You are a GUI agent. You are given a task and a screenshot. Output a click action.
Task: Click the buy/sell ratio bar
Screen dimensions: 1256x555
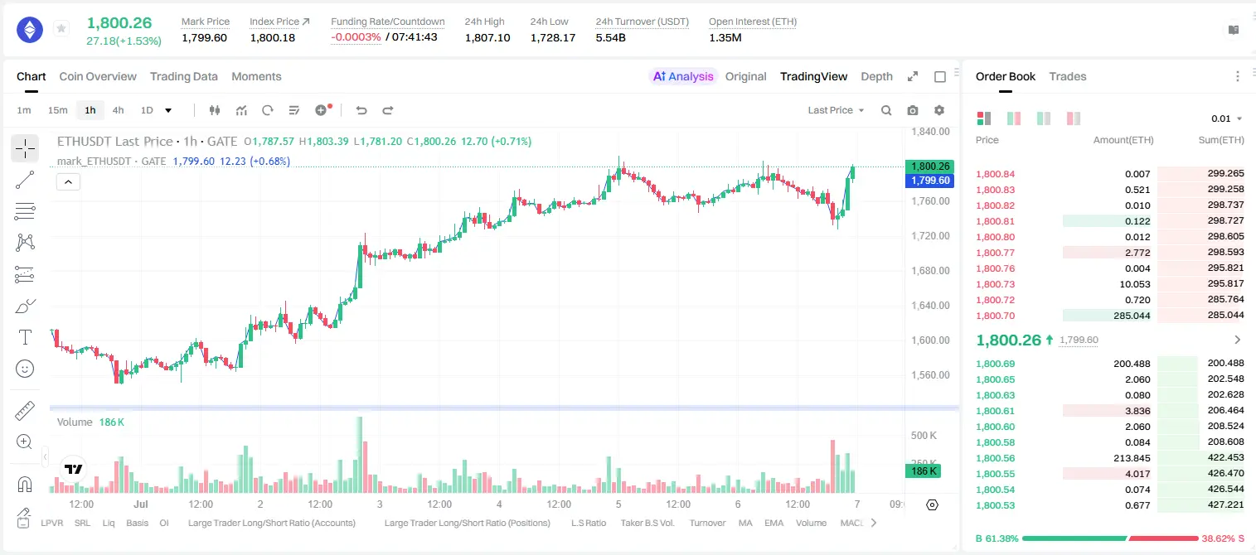coord(1110,538)
